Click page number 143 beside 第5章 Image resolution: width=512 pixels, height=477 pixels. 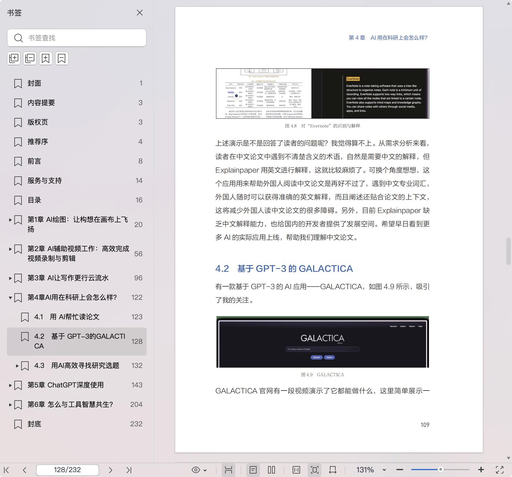point(137,385)
